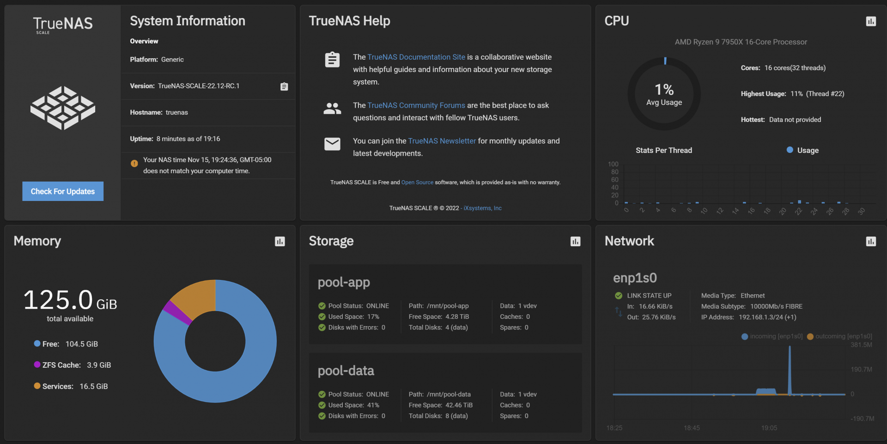The width and height of the screenshot is (887, 444).
Task: Click the newsletter envelope icon
Action: 332,144
